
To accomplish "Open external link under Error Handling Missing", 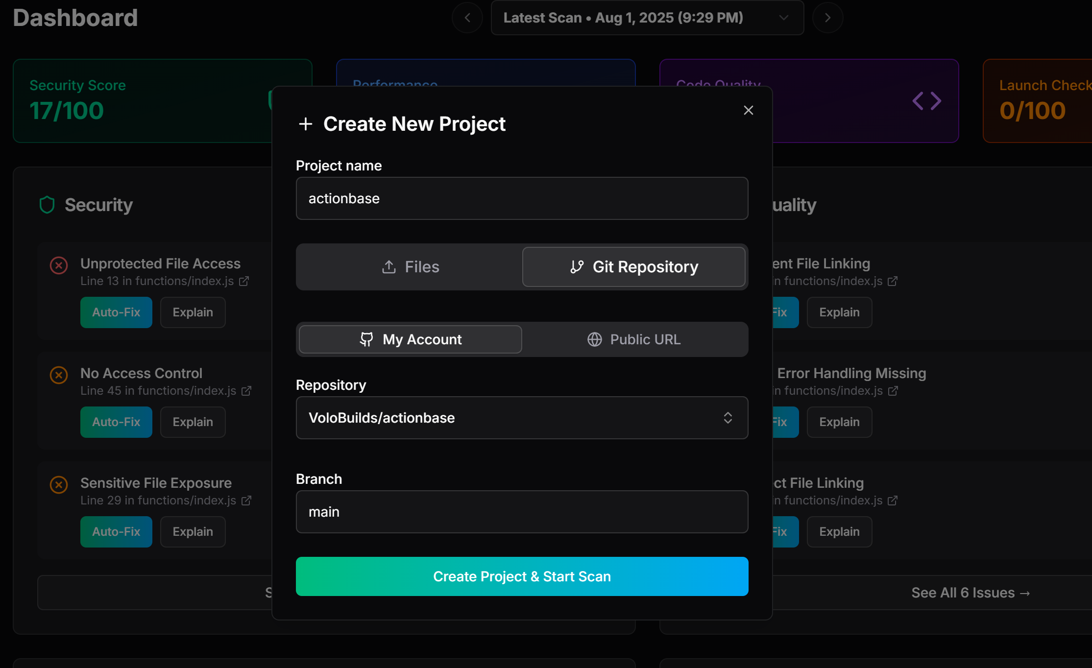I will pos(893,391).
